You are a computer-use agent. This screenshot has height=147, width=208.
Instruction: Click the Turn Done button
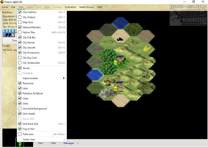[10, 41]
